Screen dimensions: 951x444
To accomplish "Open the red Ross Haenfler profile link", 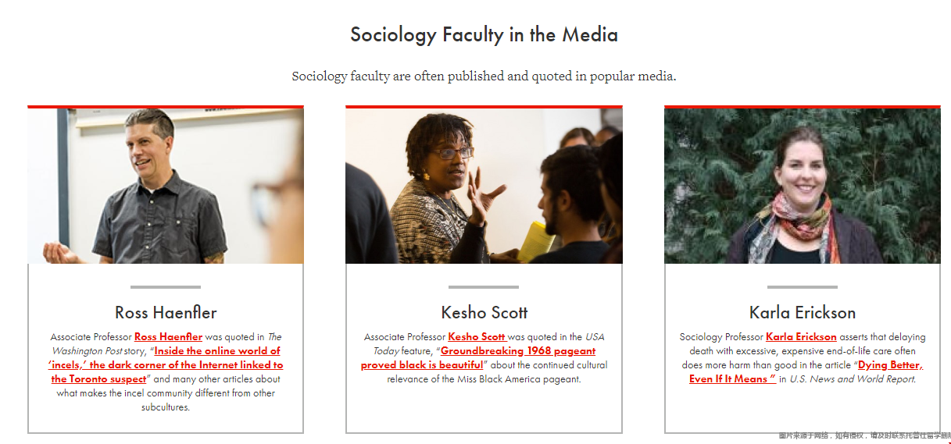I will 168,337.
